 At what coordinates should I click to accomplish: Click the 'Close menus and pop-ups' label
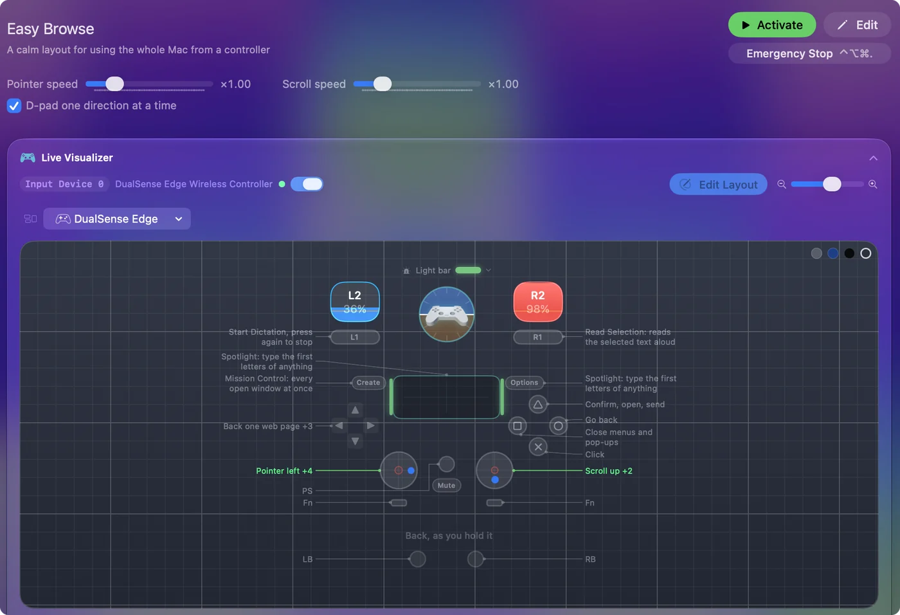pyautogui.click(x=618, y=437)
